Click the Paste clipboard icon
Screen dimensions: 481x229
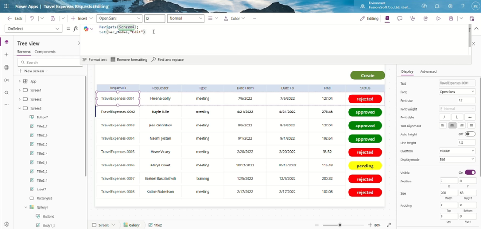click(x=53, y=18)
